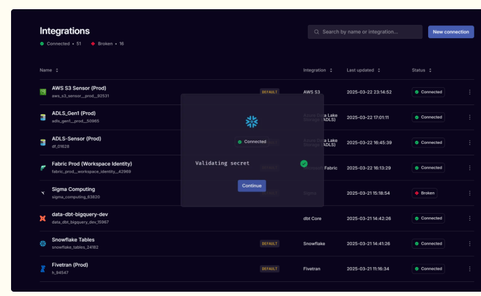Click the Fivetran integration cell
481x296 pixels.
pos(311,269)
